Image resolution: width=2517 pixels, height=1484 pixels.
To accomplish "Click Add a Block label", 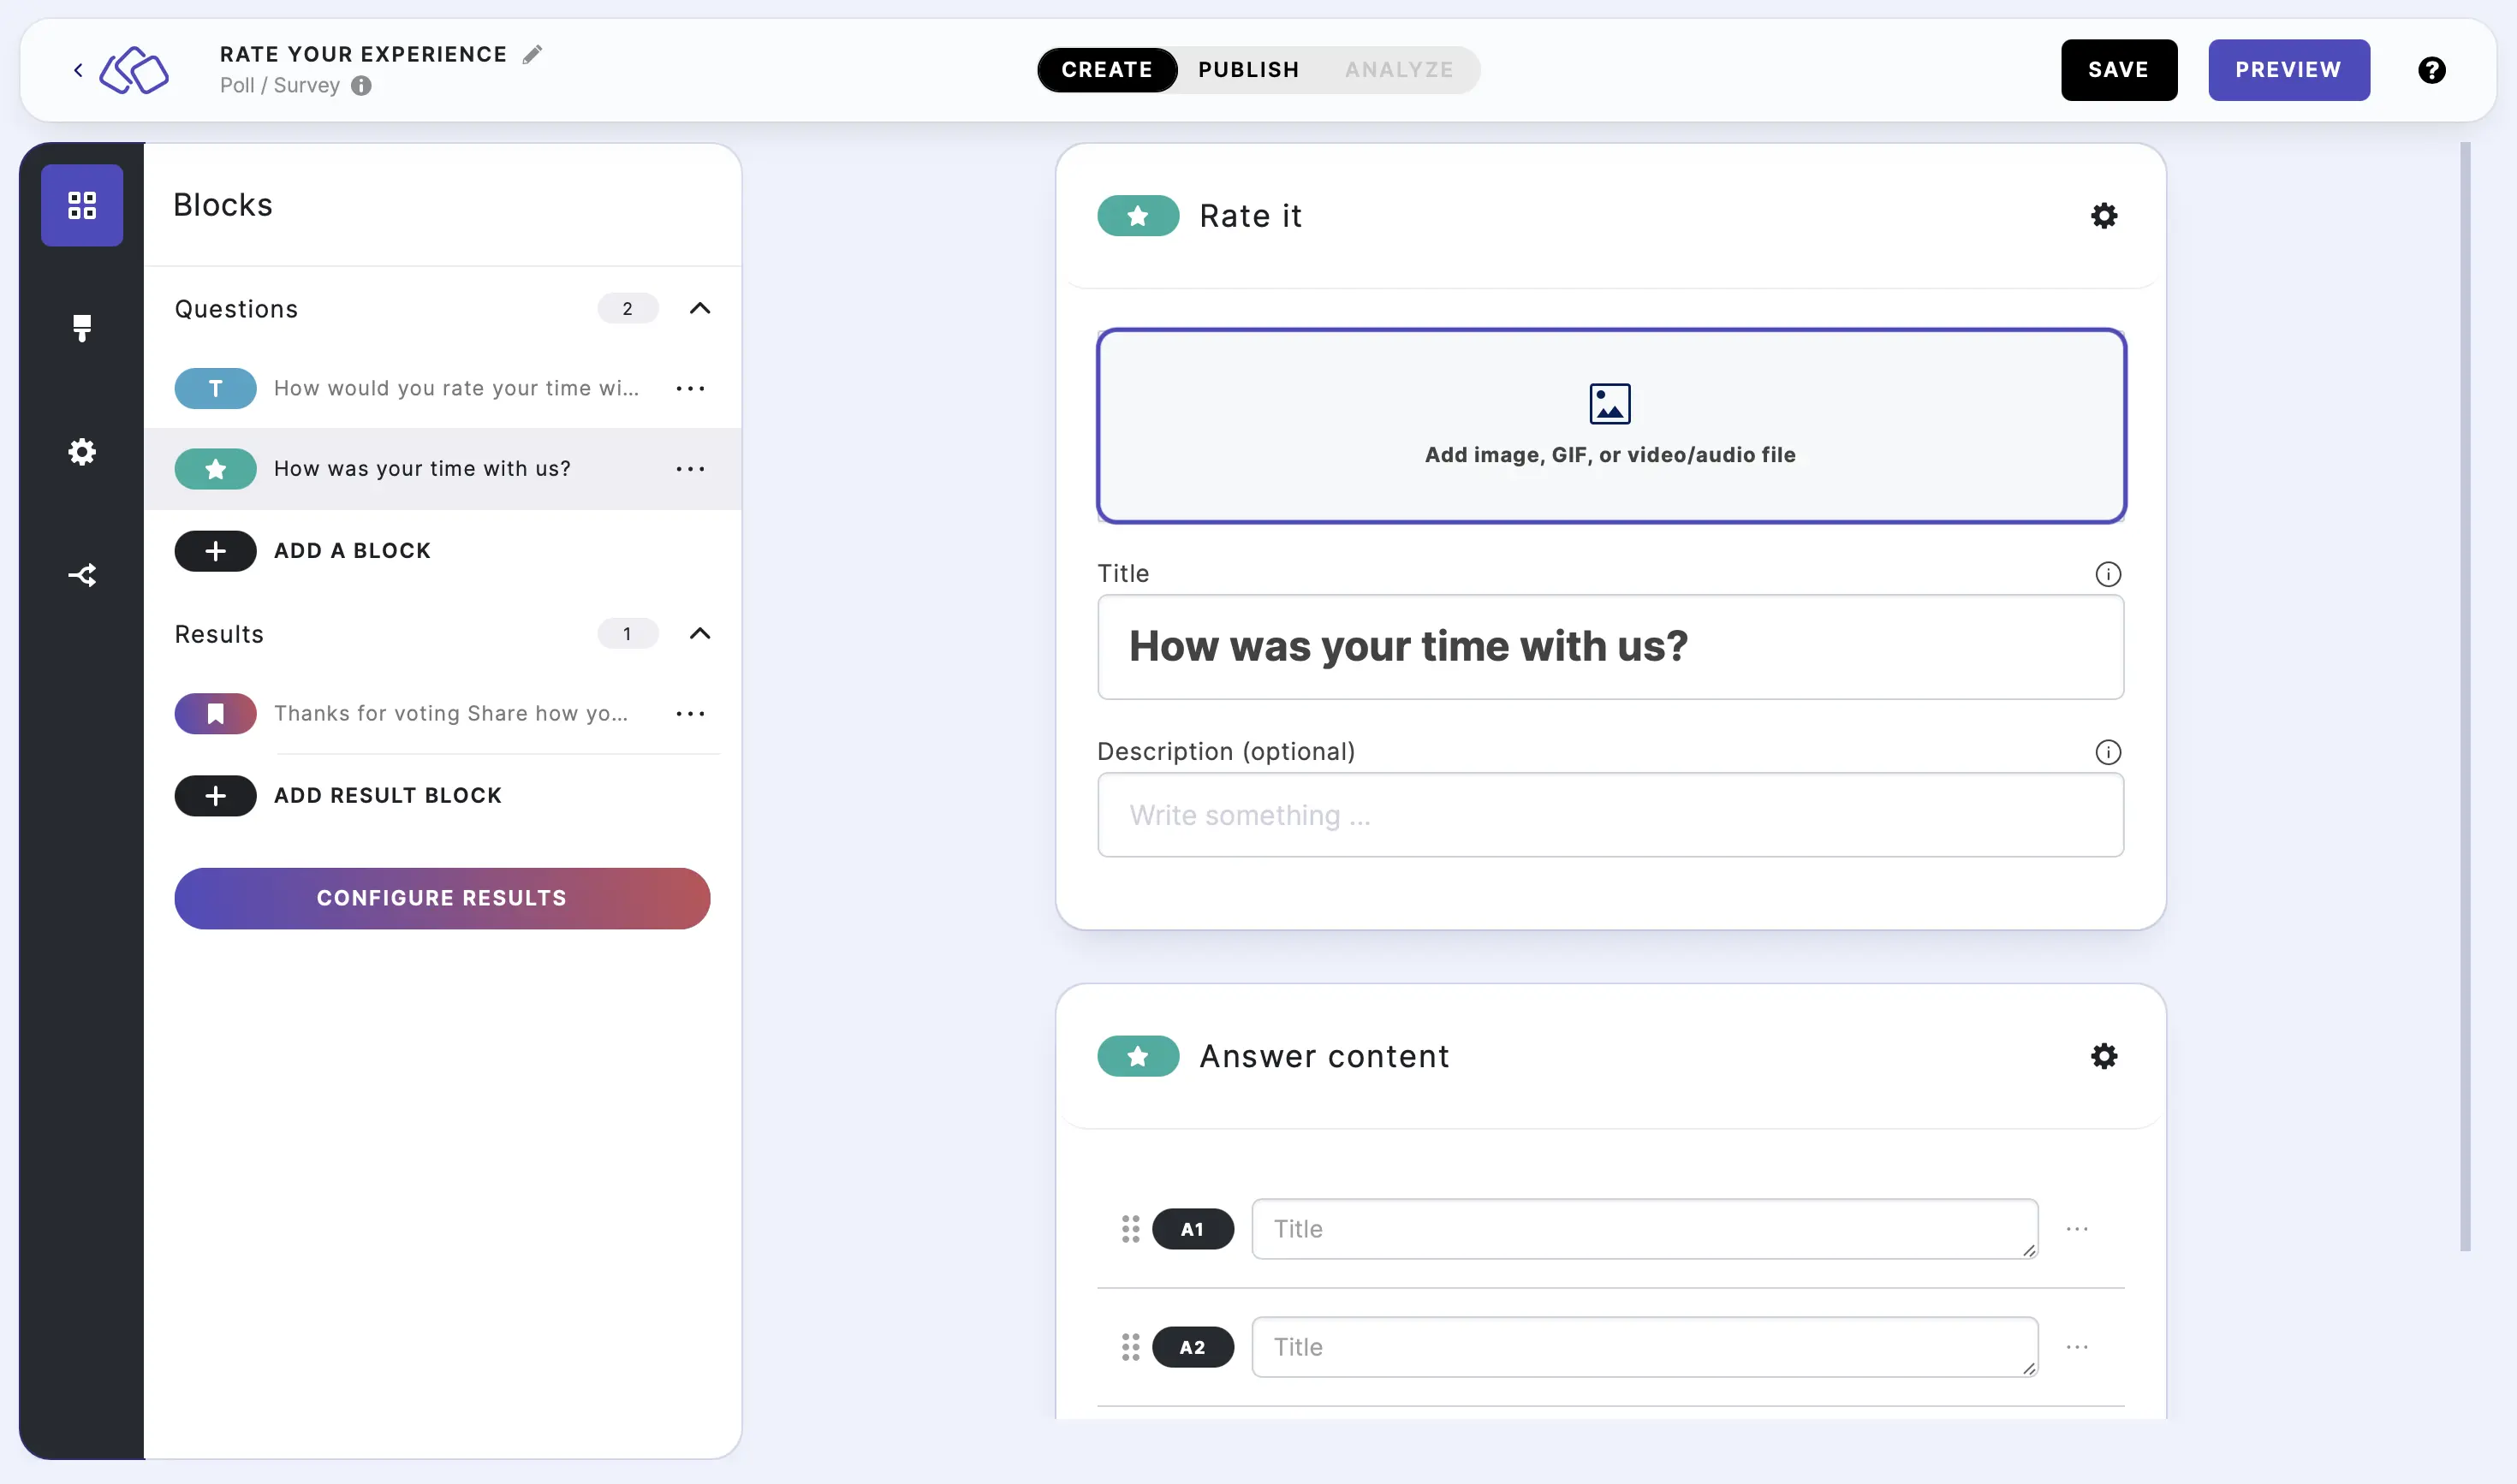I will (x=352, y=551).
